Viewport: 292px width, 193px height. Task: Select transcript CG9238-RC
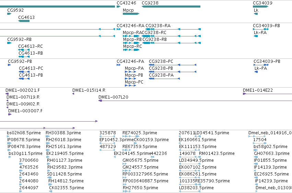click(154, 33)
